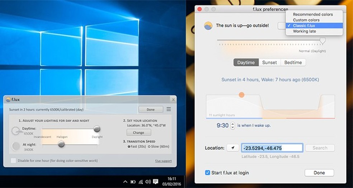Select Classic f.lux preset
The image size is (353, 188).
coord(314,25)
